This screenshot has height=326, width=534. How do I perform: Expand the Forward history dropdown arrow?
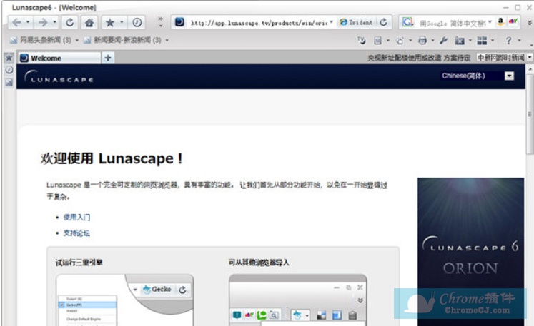pos(55,22)
